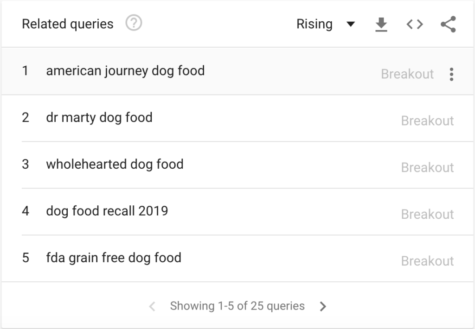Click the share icon

[448, 25]
